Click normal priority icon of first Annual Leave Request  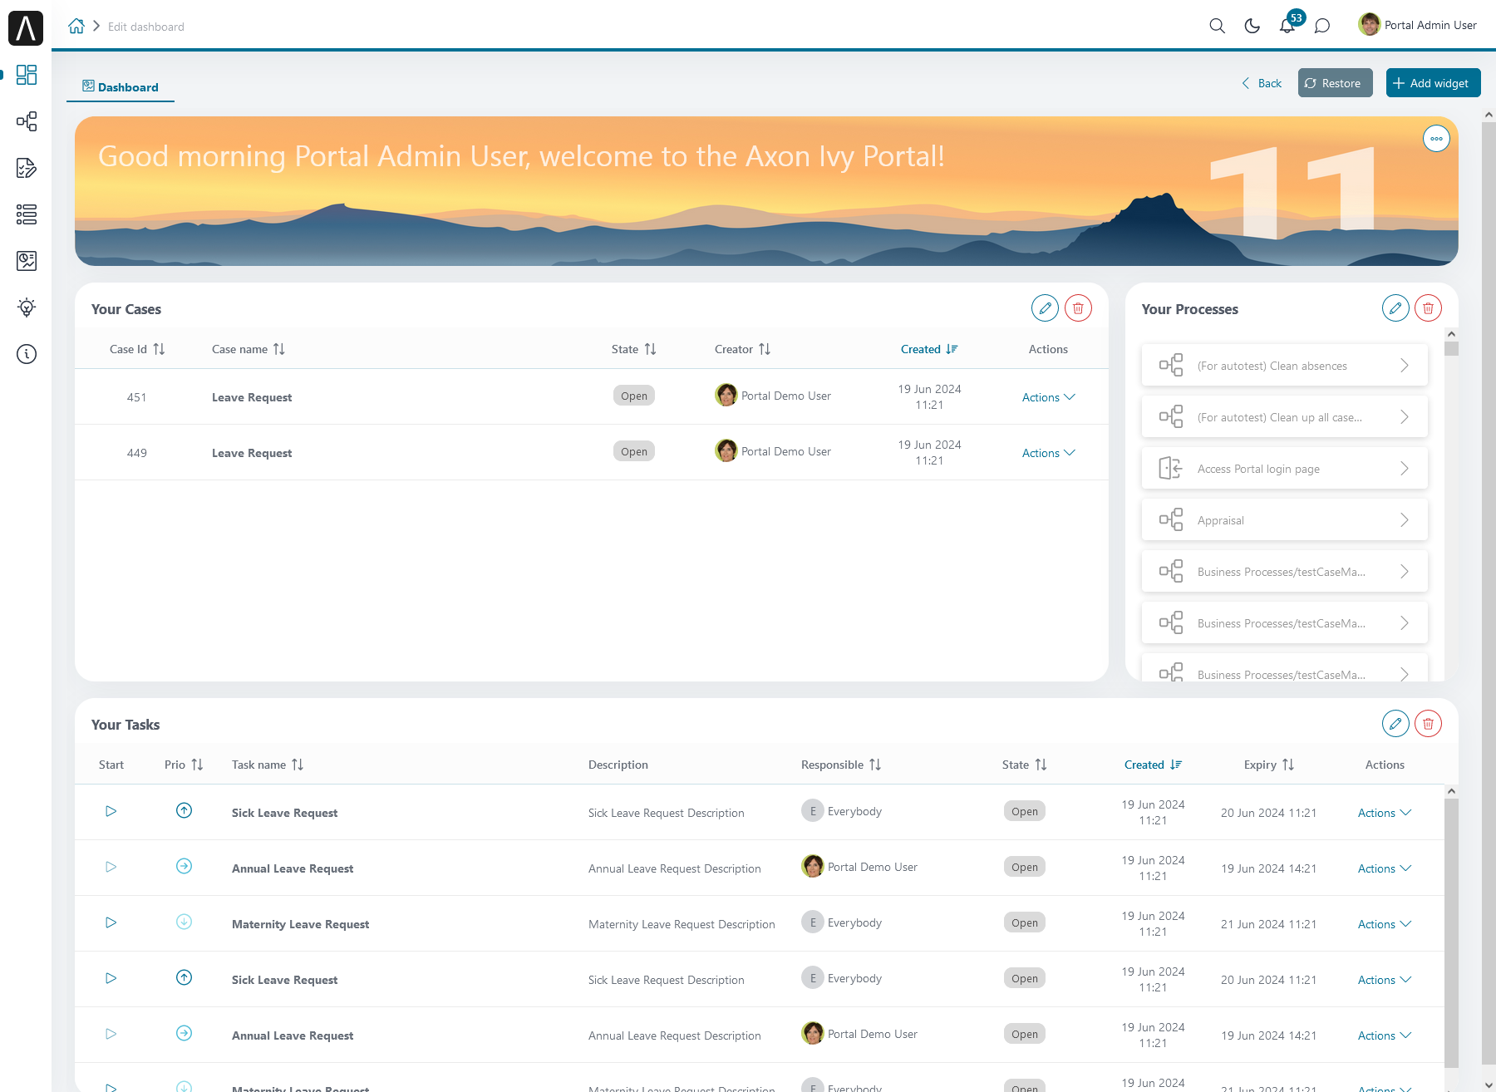185,866
